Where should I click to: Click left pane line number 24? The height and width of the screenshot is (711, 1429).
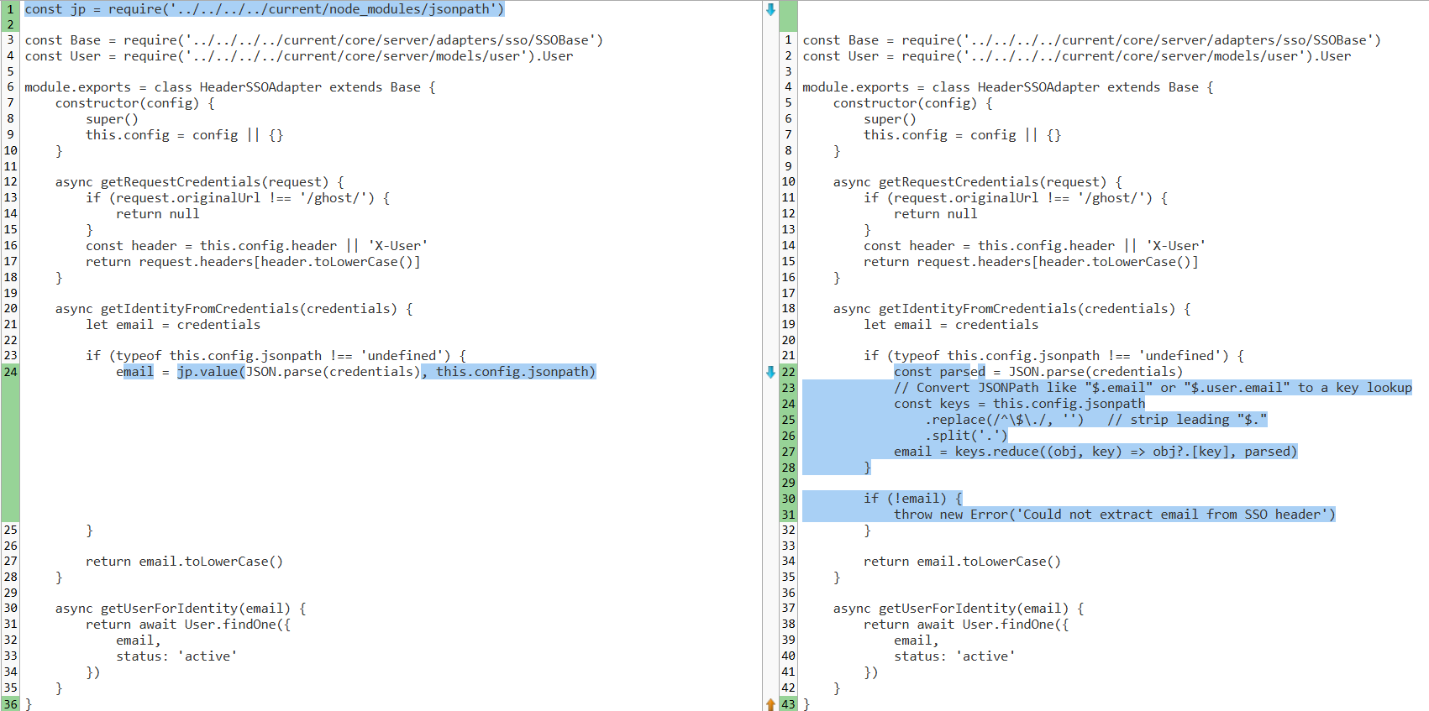10,372
